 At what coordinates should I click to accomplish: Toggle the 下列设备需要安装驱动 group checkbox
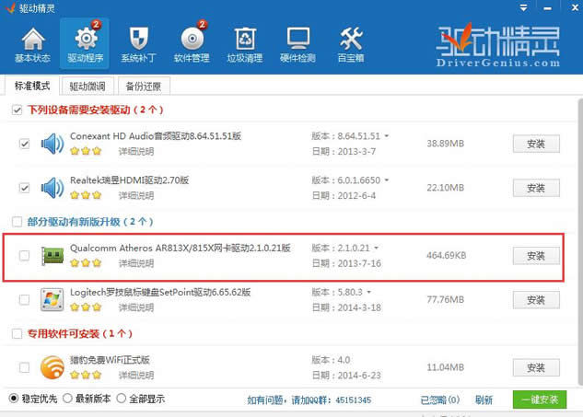coord(17,110)
